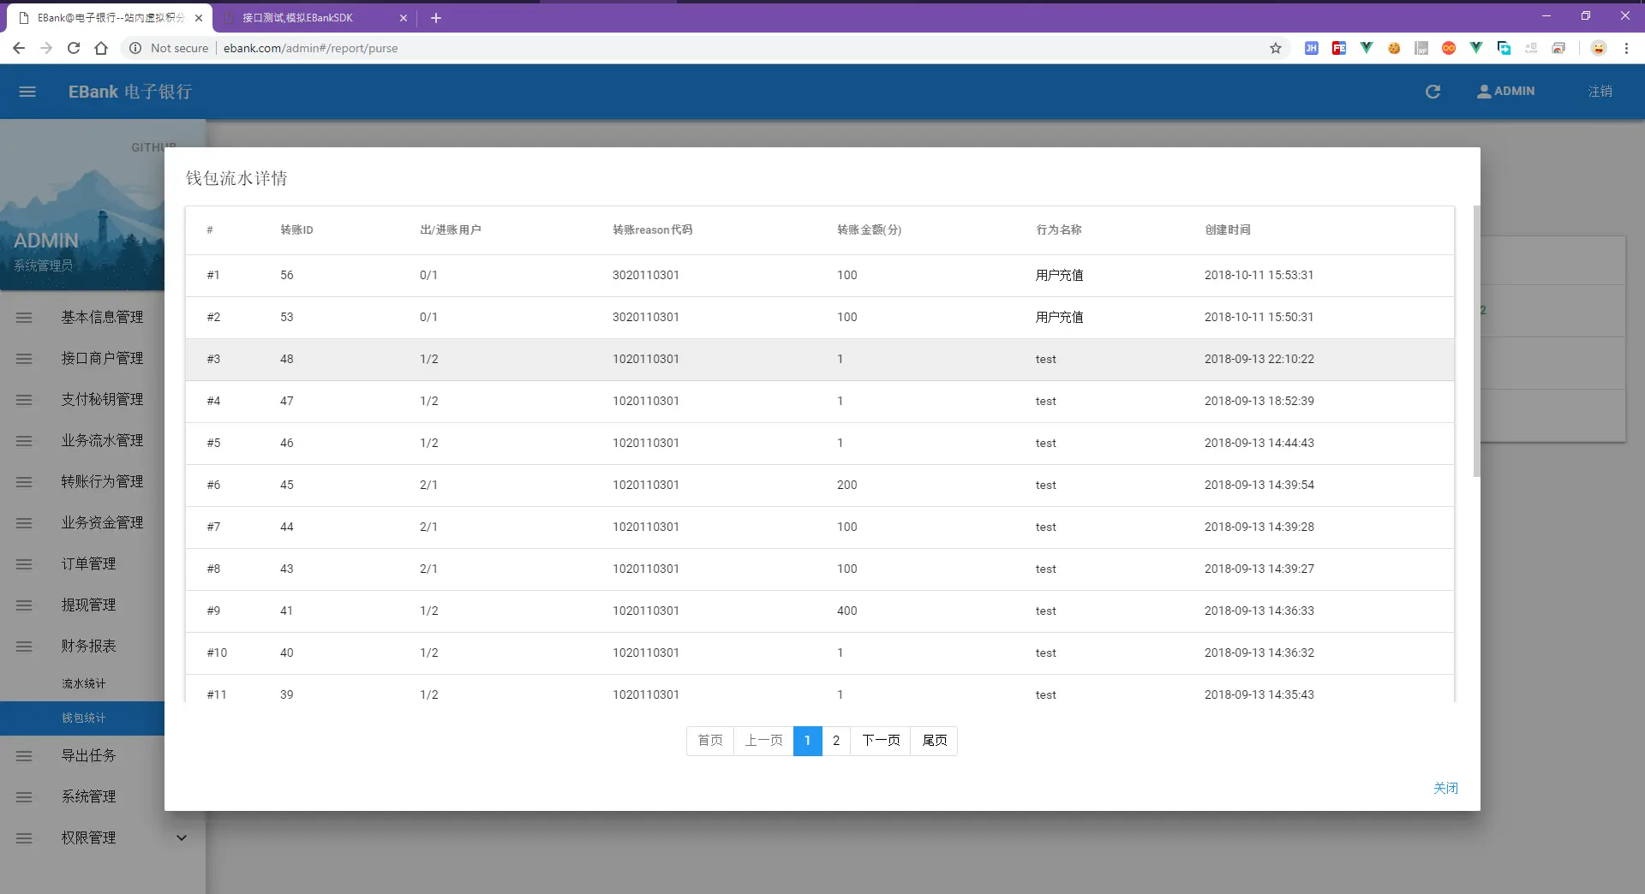Click the menu icon beside 订单管理
Screen dimensions: 1645x894
[24, 564]
